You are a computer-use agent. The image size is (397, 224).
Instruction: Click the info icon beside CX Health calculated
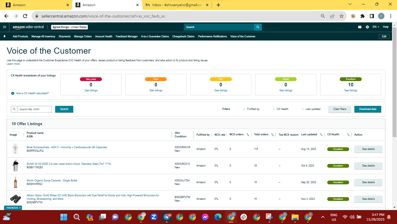13,93
